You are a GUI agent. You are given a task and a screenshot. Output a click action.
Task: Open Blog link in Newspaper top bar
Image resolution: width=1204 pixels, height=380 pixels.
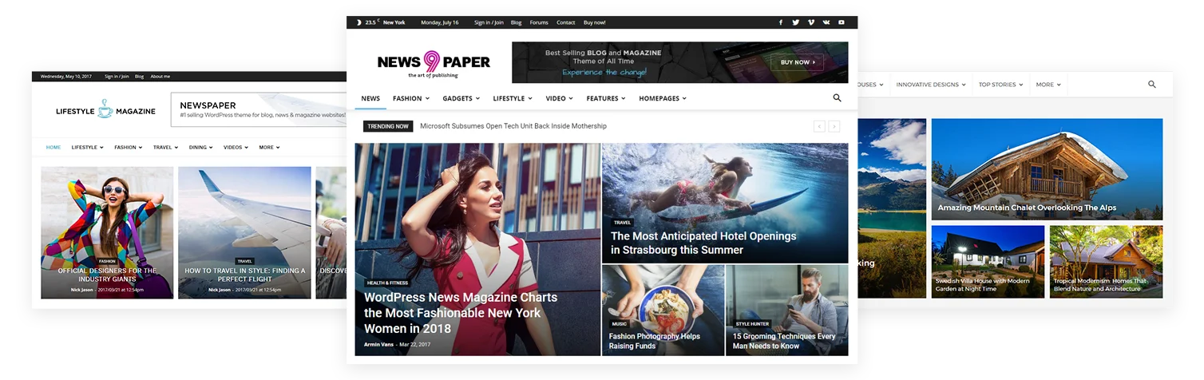[516, 22]
